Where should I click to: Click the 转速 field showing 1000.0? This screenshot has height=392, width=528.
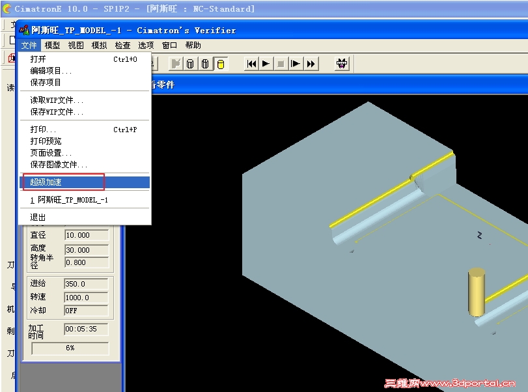pos(86,298)
